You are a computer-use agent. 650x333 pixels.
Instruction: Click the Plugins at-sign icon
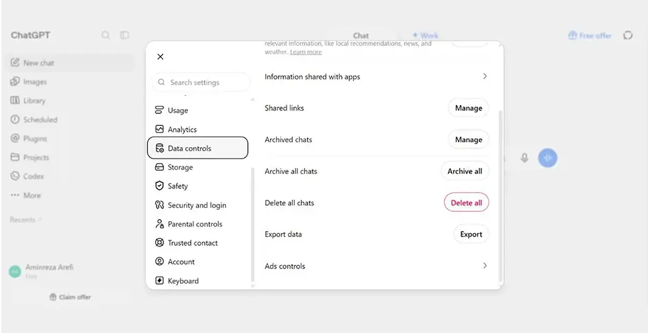pyautogui.click(x=15, y=138)
